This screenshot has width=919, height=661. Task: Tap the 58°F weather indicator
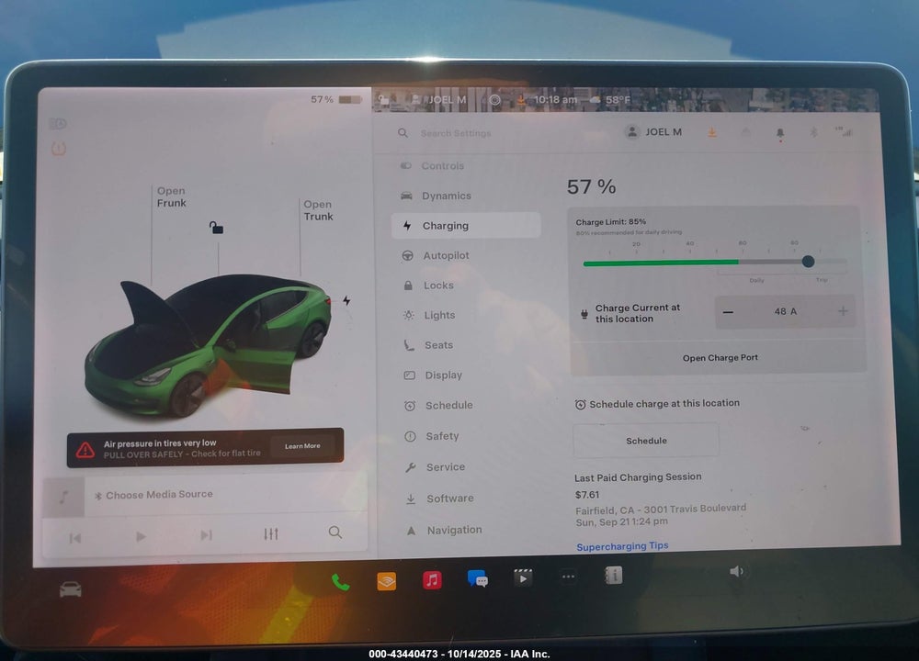click(611, 99)
